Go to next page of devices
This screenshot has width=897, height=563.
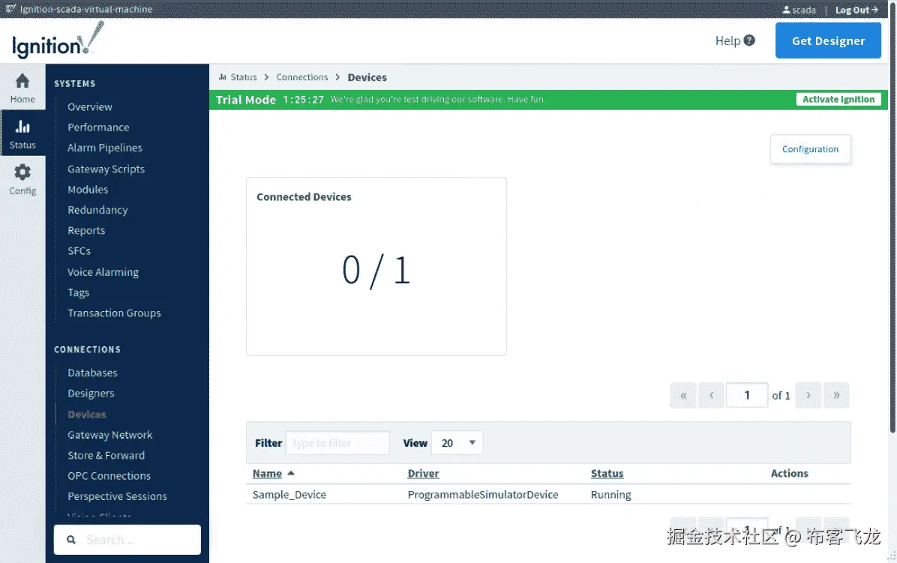pyautogui.click(x=808, y=395)
